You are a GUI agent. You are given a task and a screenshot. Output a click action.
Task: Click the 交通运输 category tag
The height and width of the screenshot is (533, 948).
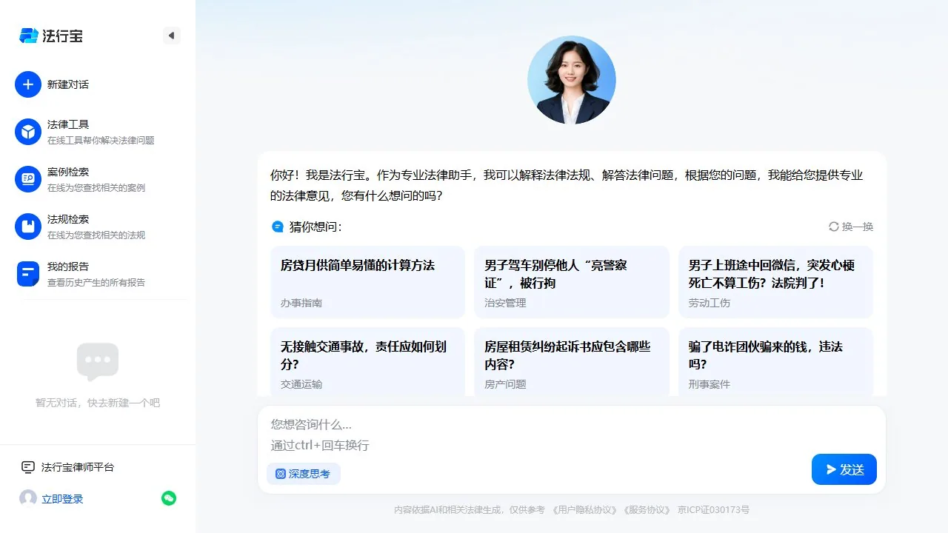tap(301, 384)
